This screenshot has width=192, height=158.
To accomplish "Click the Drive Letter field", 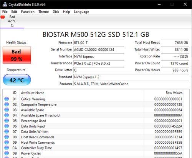I will point(99,70).
